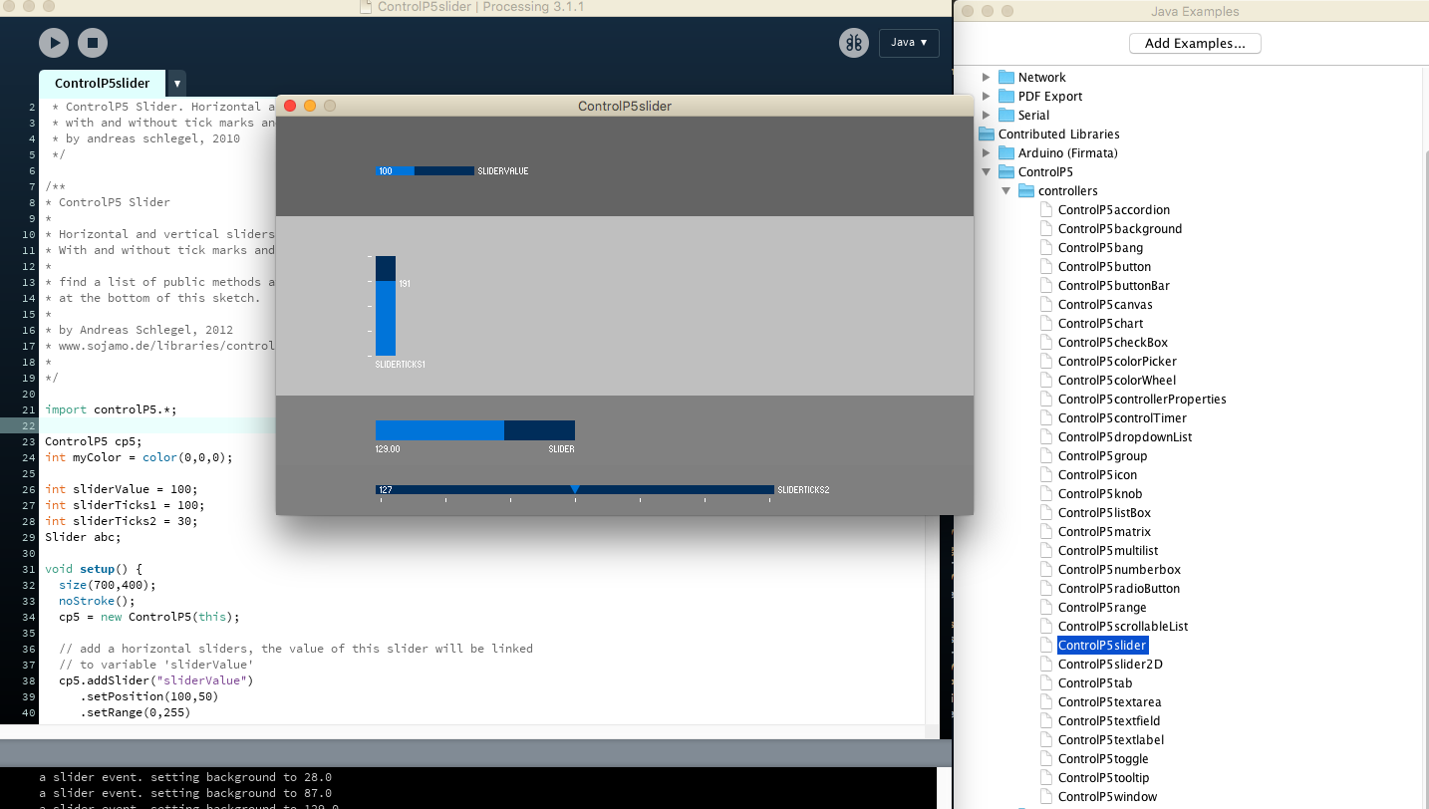1429x809 pixels.
Task: Click the Network folder icon
Action: click(1006, 77)
